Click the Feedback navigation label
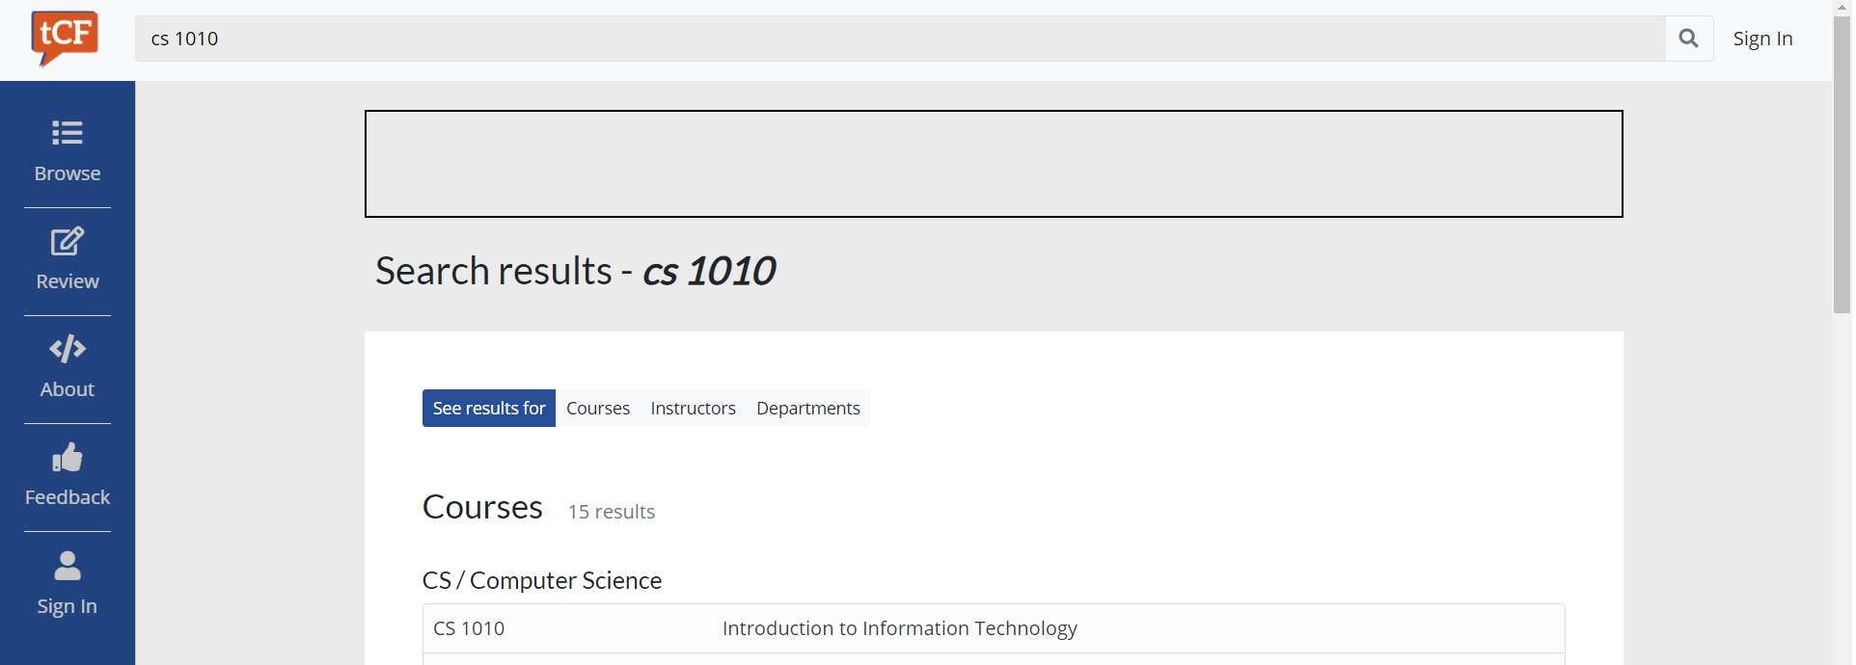This screenshot has height=665, width=1856. click(x=67, y=497)
